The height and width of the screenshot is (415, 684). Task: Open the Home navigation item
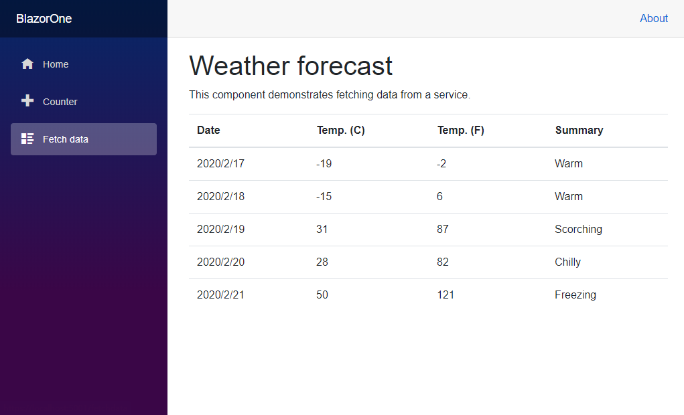pyautogui.click(x=84, y=64)
